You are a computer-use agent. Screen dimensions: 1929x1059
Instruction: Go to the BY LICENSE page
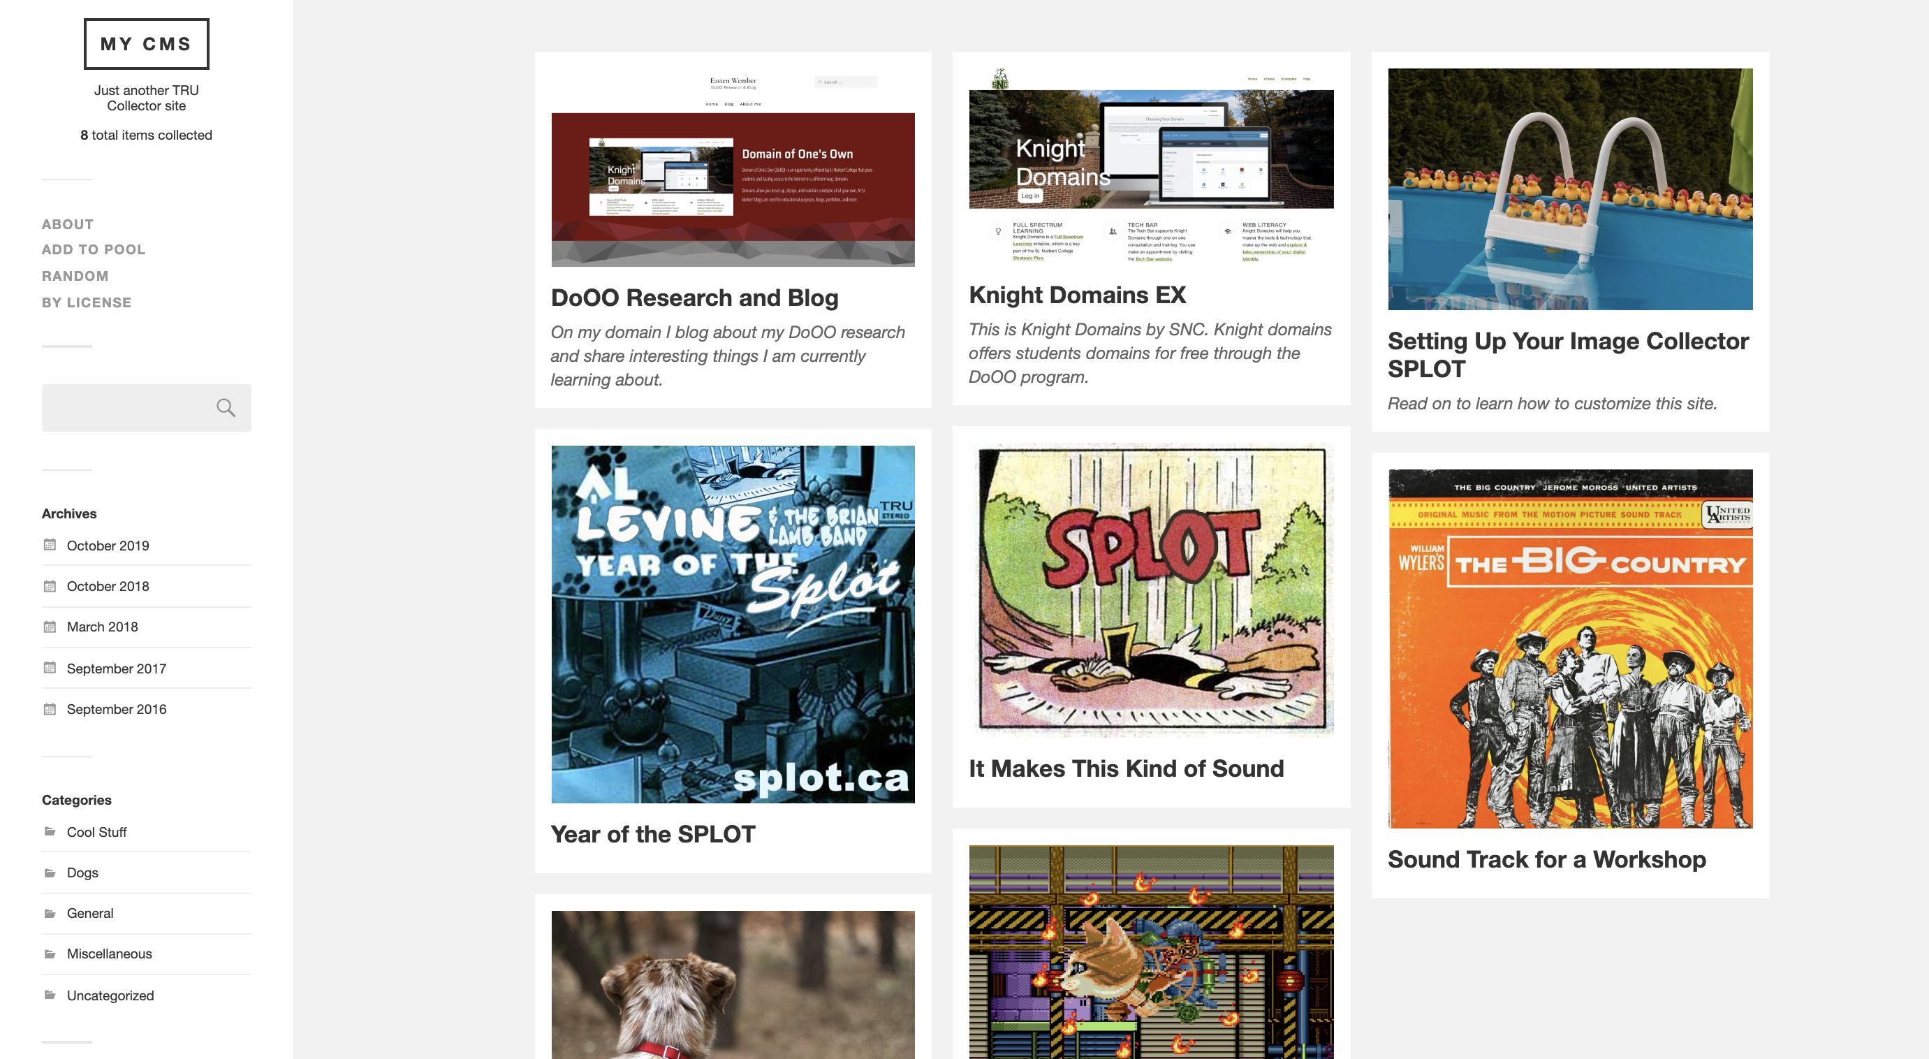[87, 302]
